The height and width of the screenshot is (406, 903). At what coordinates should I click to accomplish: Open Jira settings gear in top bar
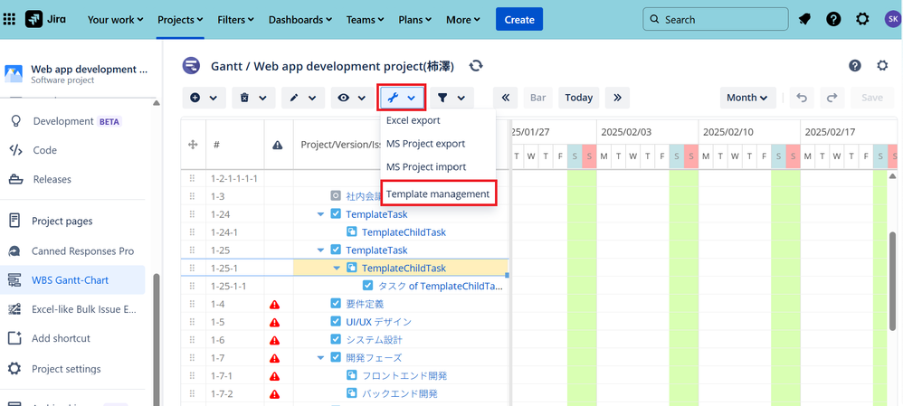(862, 19)
